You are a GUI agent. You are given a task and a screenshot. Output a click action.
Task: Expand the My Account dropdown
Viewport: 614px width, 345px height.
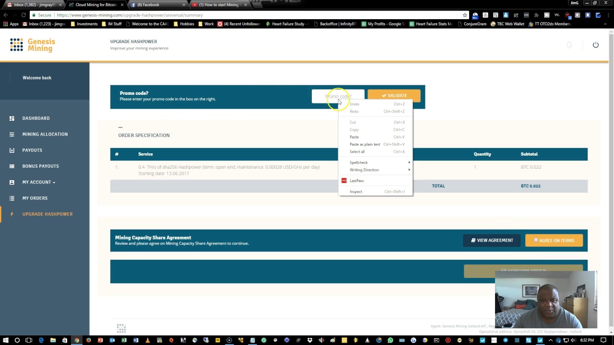(38, 182)
